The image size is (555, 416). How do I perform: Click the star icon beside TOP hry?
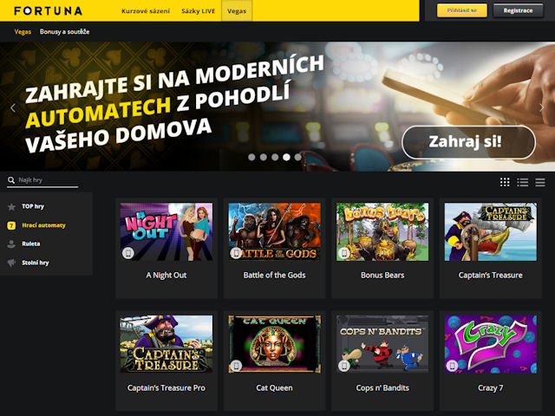(x=11, y=206)
